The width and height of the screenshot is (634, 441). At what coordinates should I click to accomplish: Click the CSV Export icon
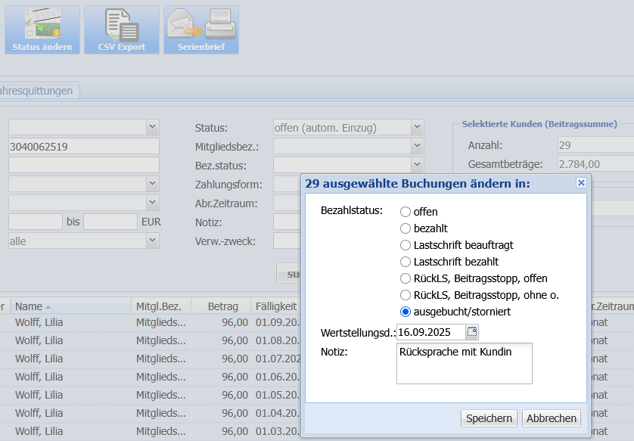121,30
